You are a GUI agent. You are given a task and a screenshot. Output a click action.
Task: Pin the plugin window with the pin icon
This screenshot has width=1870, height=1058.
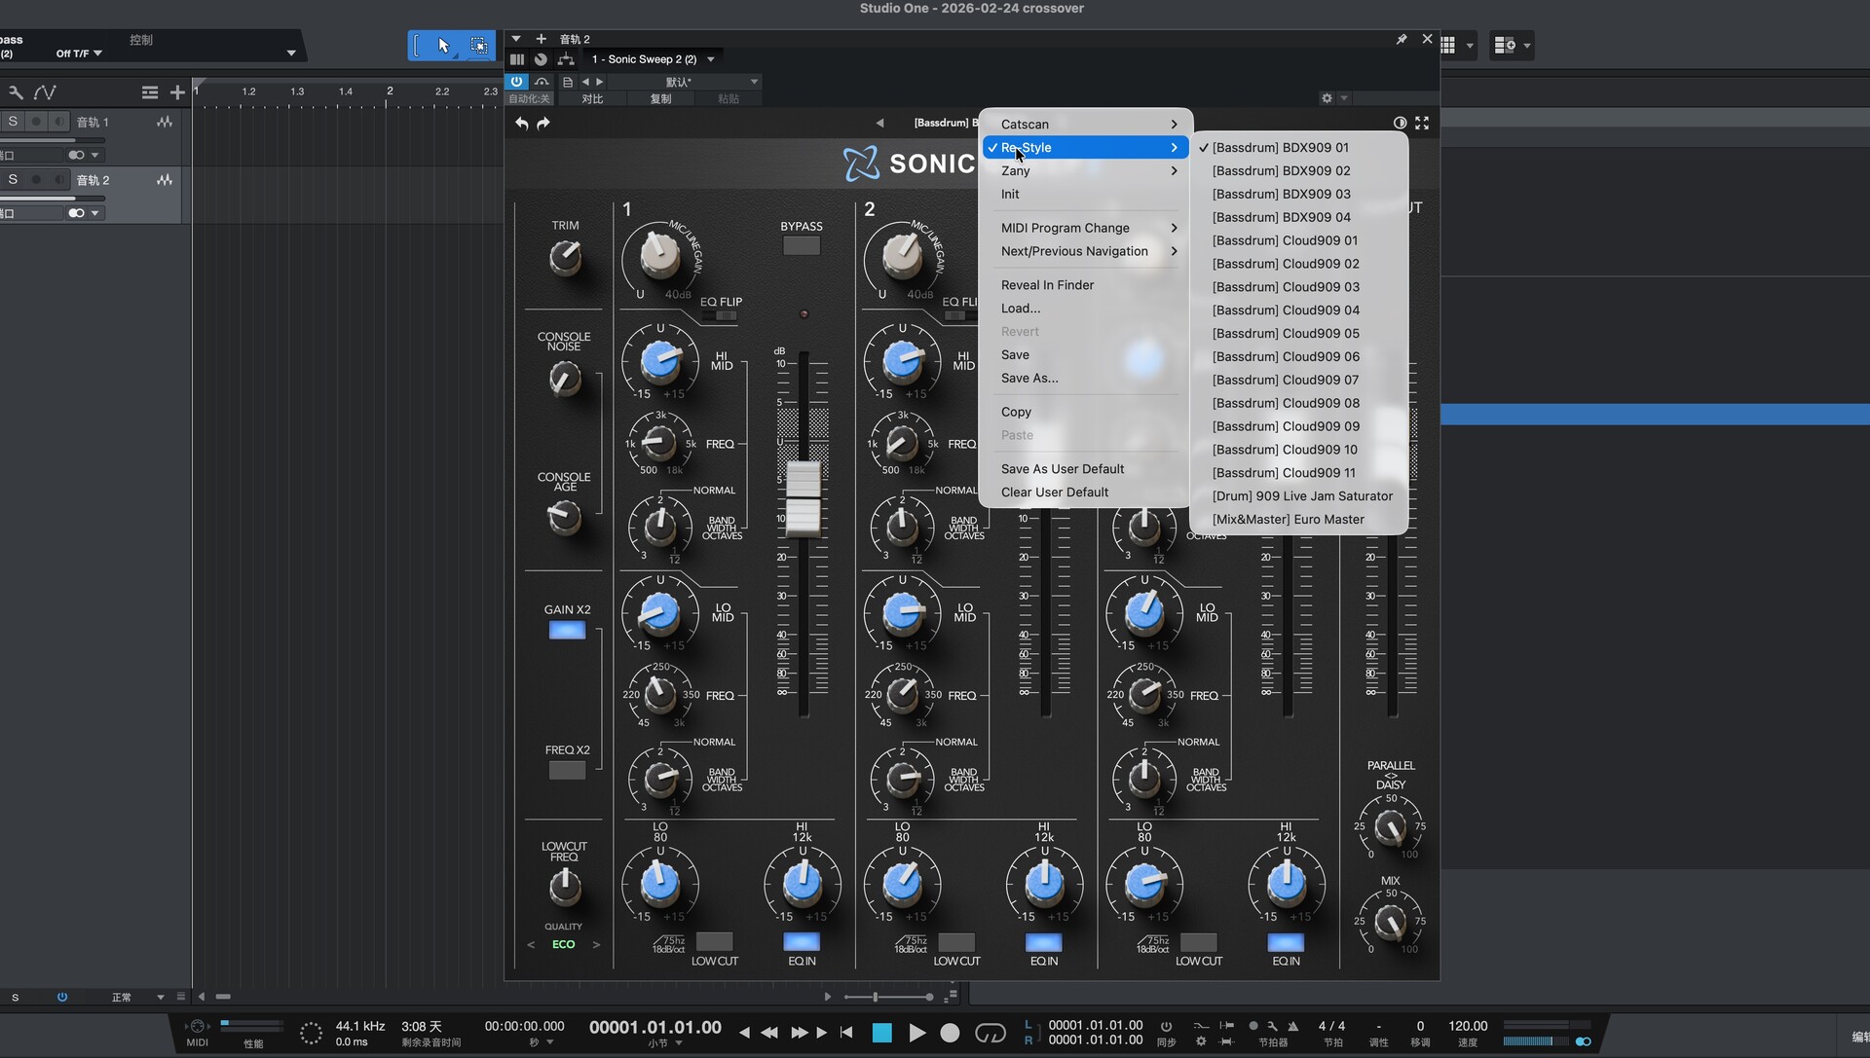coord(1402,39)
